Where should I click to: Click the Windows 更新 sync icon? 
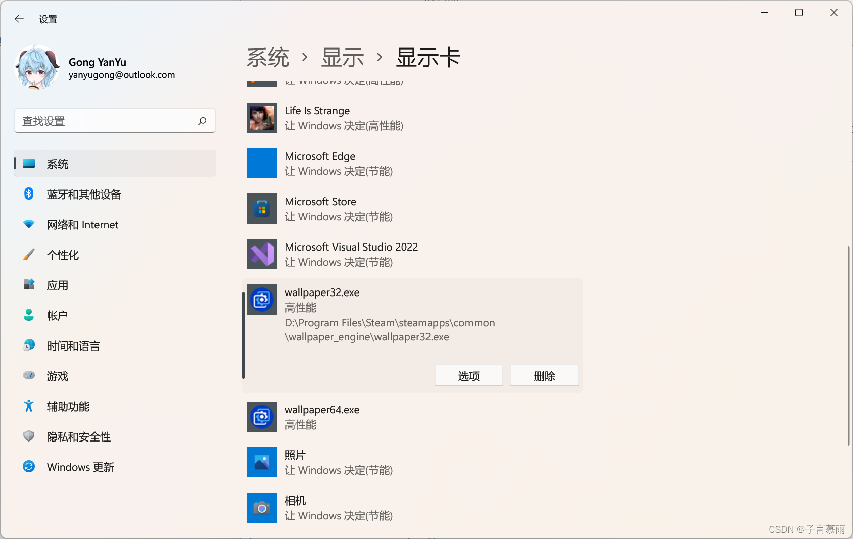tap(29, 467)
